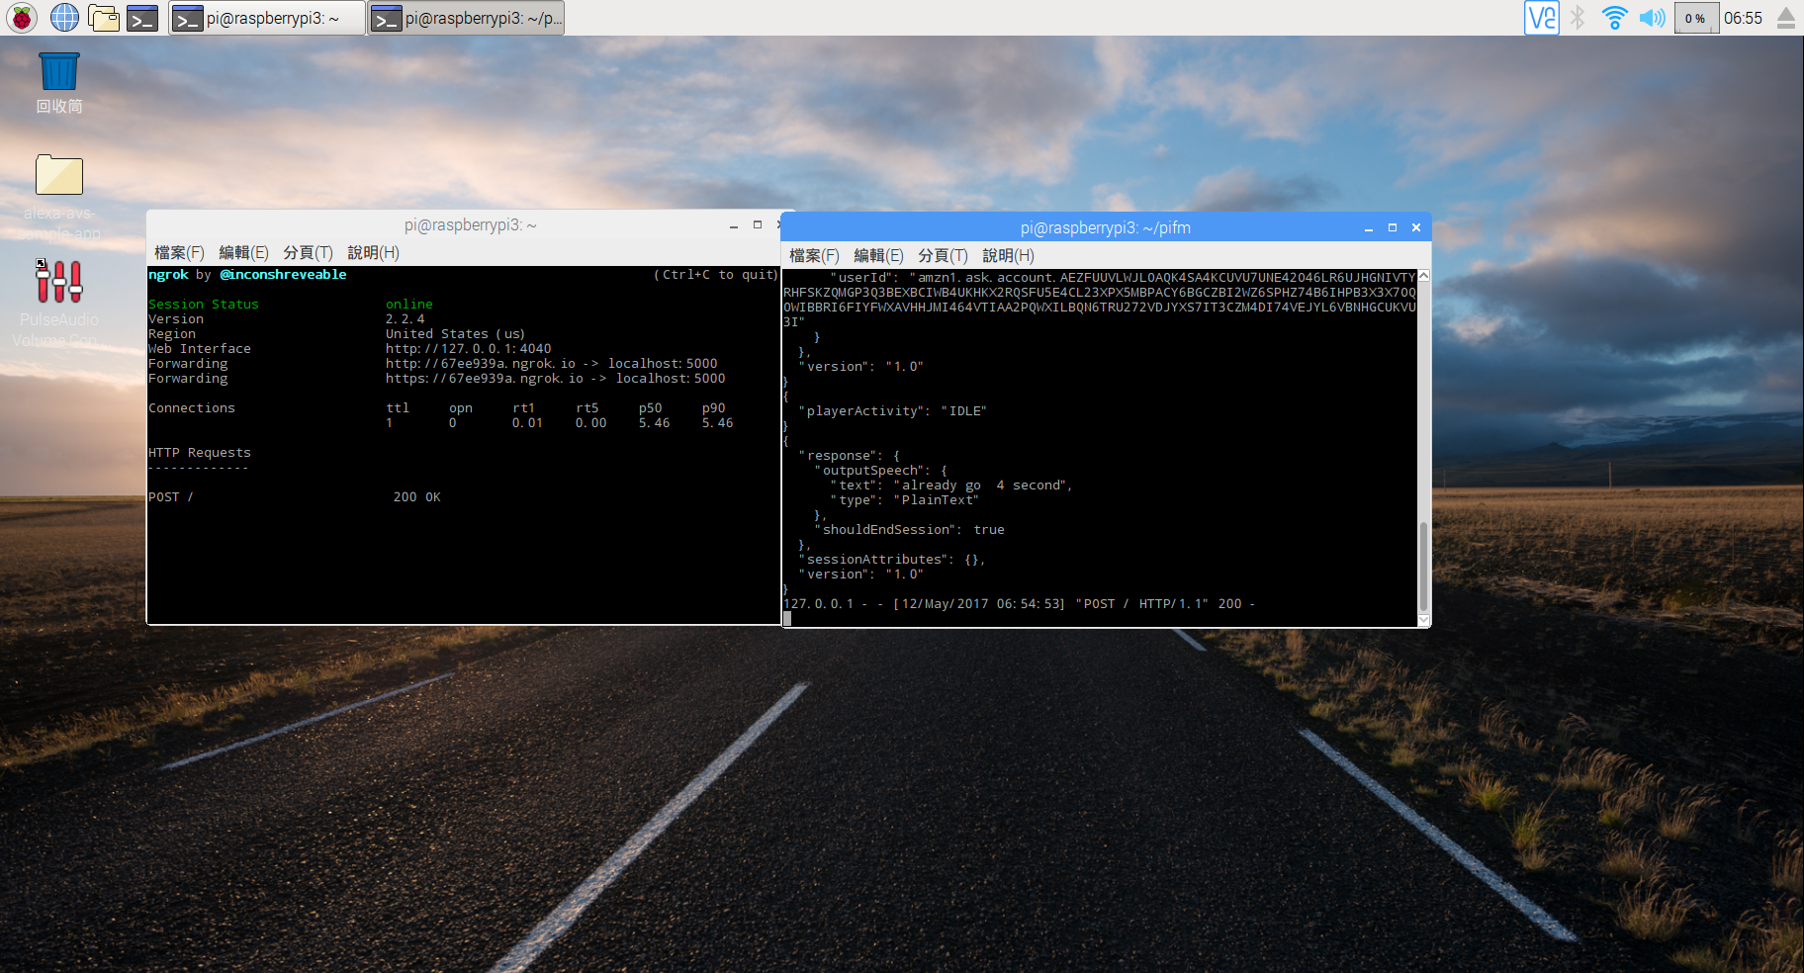
Task: Click the terminal cursor in pifm window
Action: [x=787, y=619]
